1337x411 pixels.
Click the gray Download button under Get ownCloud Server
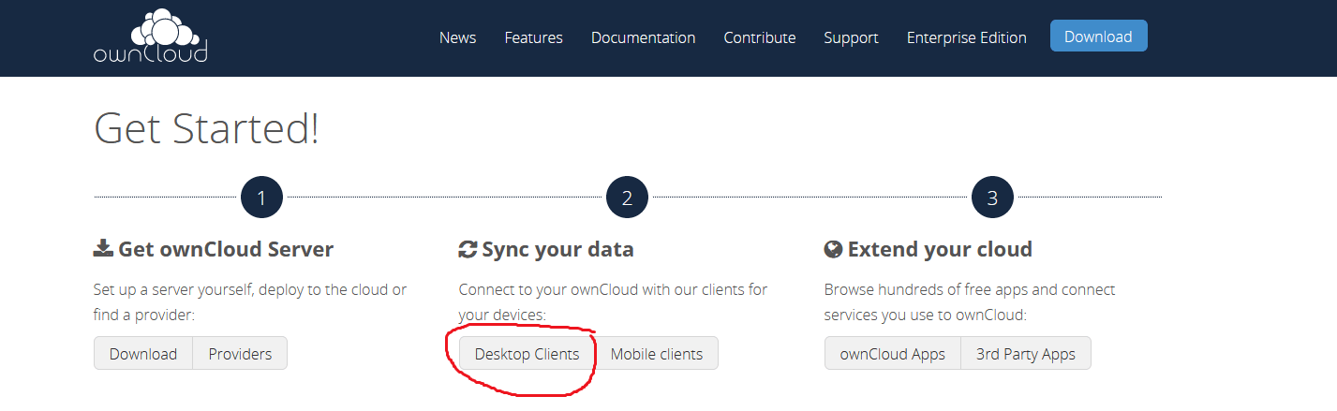click(143, 354)
